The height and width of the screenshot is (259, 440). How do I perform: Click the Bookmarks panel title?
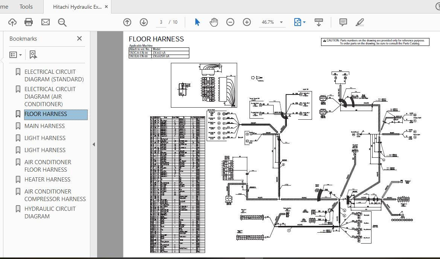click(23, 39)
